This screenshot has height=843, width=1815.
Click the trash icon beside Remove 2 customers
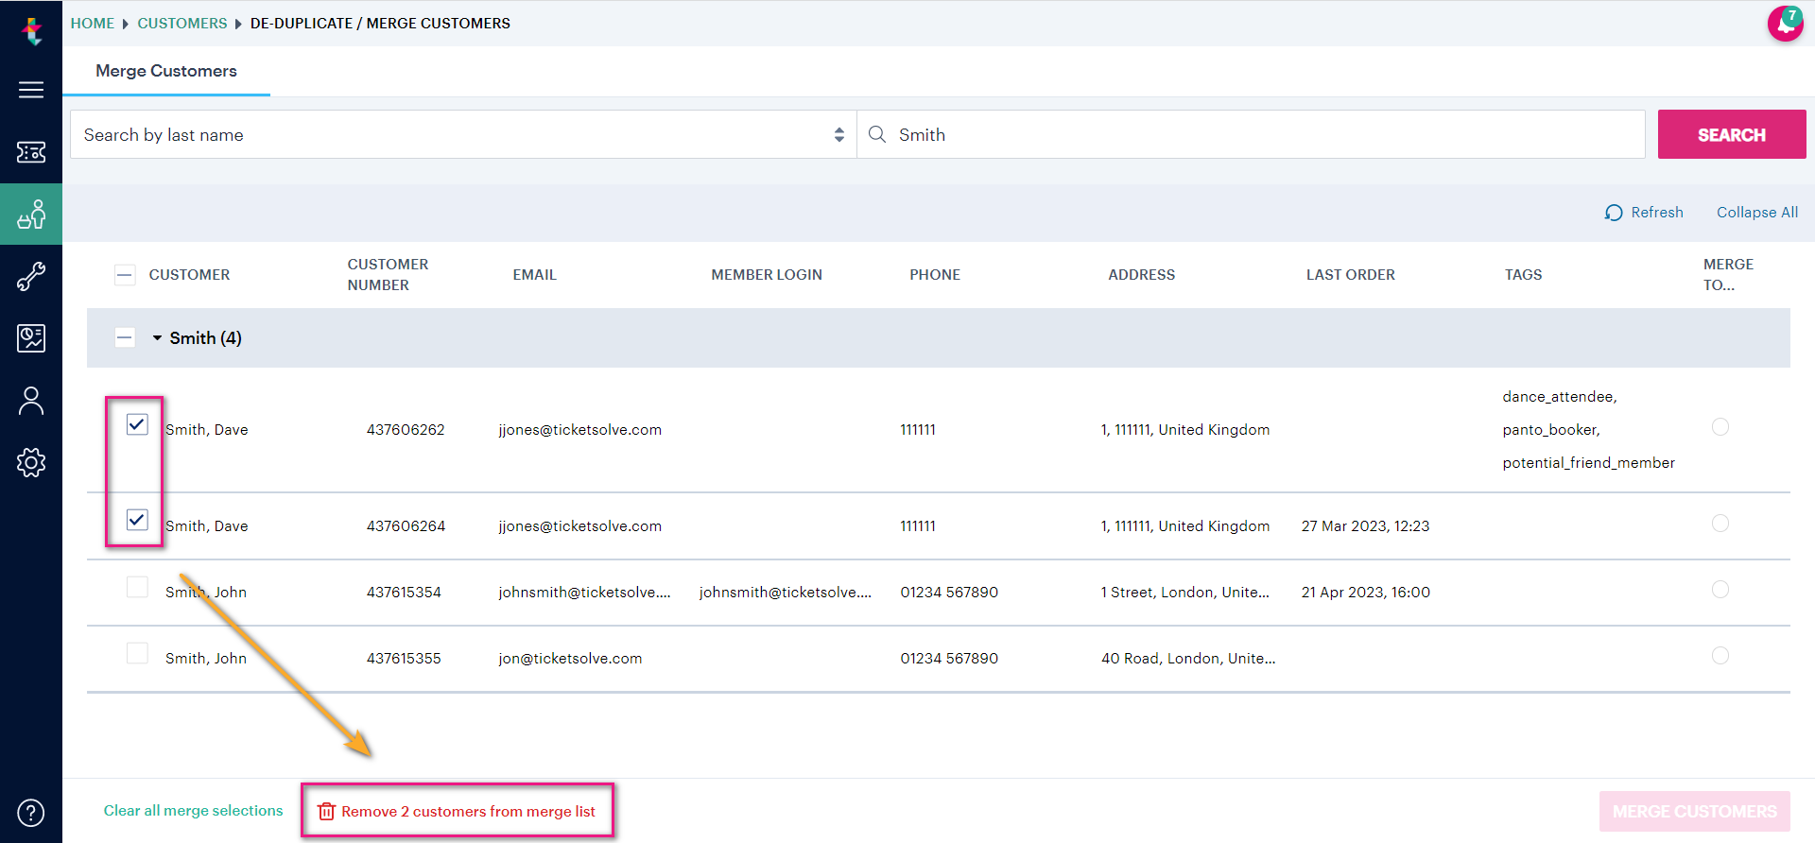click(326, 812)
